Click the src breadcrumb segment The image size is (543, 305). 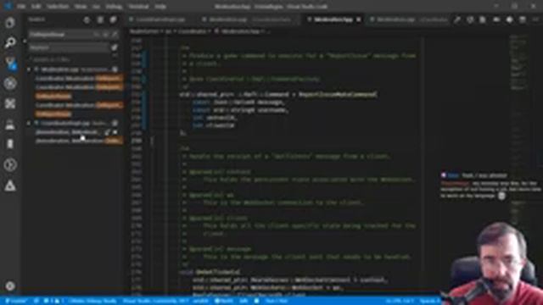tap(168, 31)
